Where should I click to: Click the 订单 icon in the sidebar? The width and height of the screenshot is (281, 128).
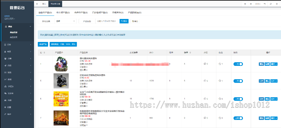(x=5, y=44)
